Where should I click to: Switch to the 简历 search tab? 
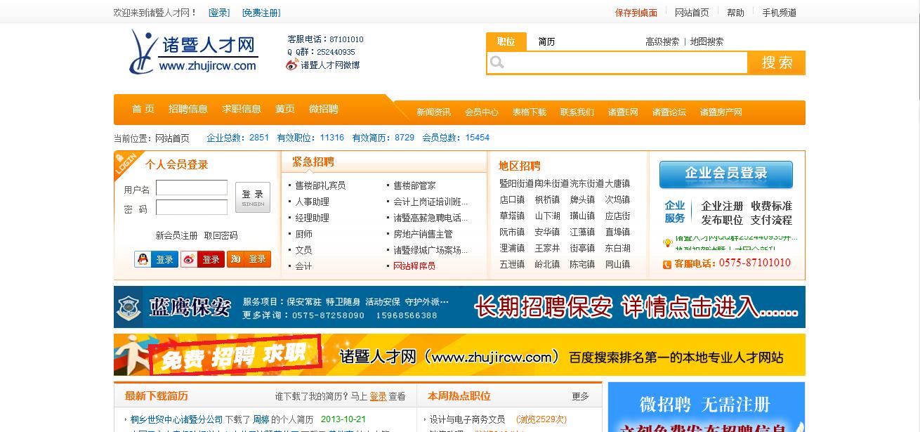(546, 41)
